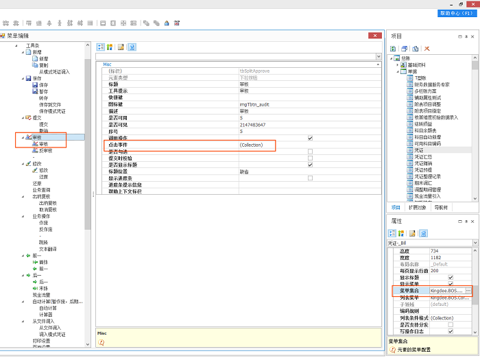Click the alphabetical sort icon in 属性 panel
The image size is (480, 358).
tap(403, 234)
